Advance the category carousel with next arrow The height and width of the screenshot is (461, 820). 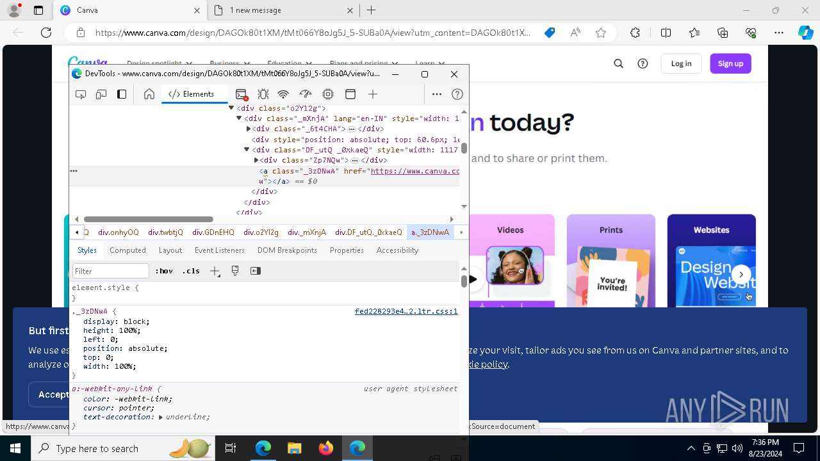coord(741,275)
